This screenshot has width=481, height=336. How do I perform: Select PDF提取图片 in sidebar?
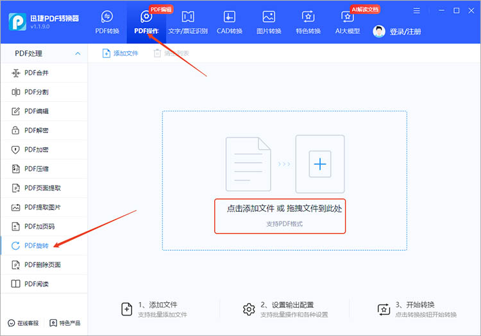44,207
